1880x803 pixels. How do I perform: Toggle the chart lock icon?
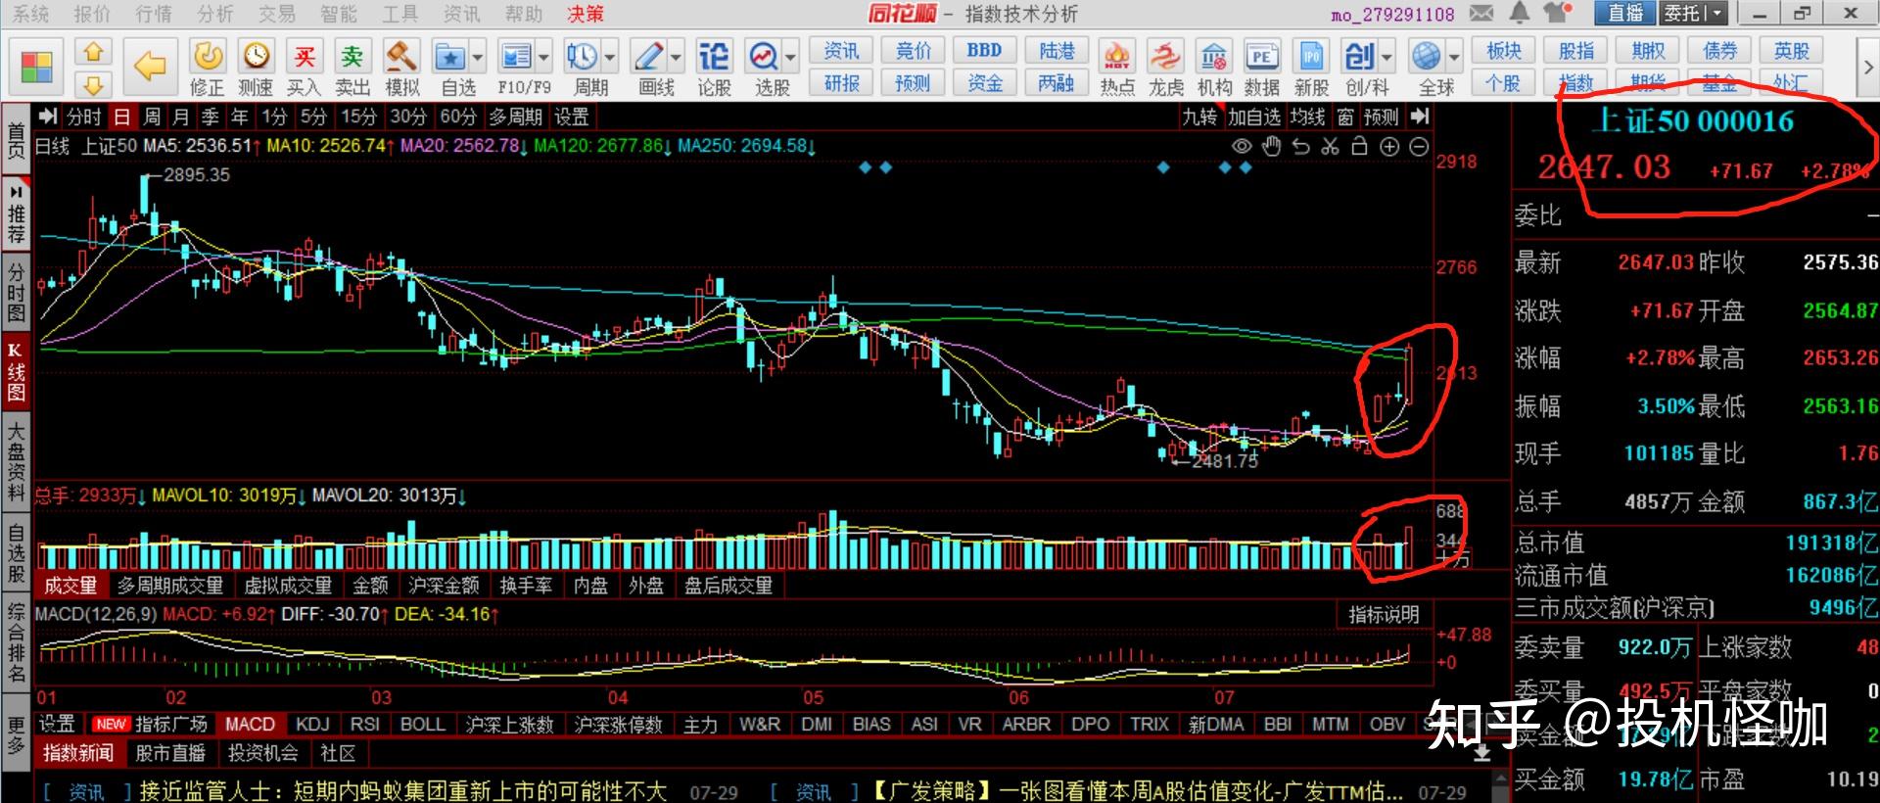[1359, 147]
